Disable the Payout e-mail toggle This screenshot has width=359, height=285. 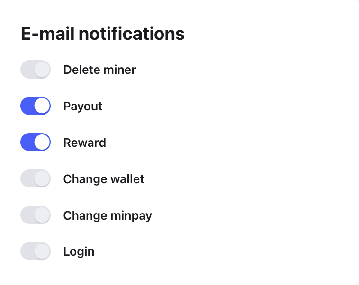pos(35,106)
